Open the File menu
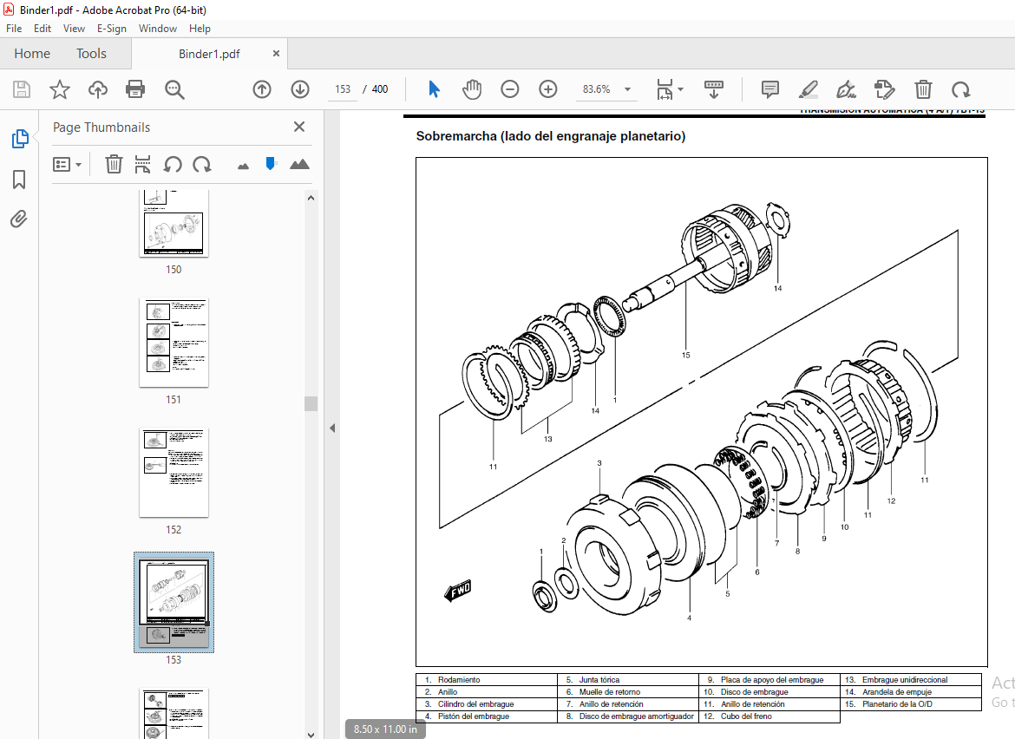 click(x=14, y=29)
